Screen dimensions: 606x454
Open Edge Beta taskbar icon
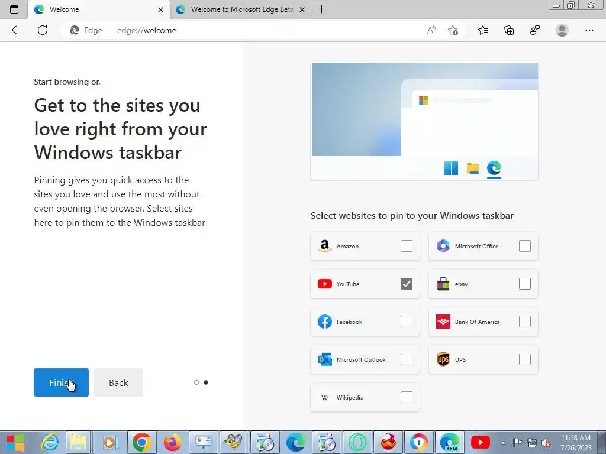click(x=450, y=442)
